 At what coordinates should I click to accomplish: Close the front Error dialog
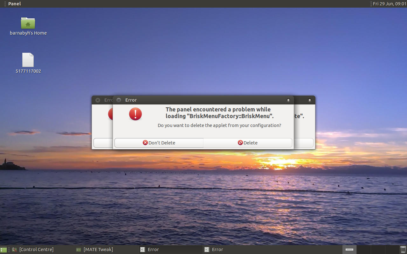tap(119, 100)
